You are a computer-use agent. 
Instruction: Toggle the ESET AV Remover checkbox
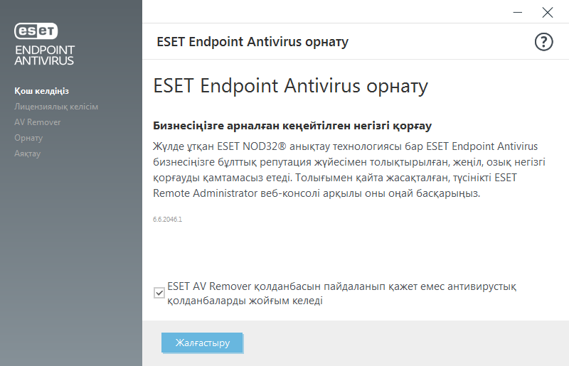click(x=159, y=293)
